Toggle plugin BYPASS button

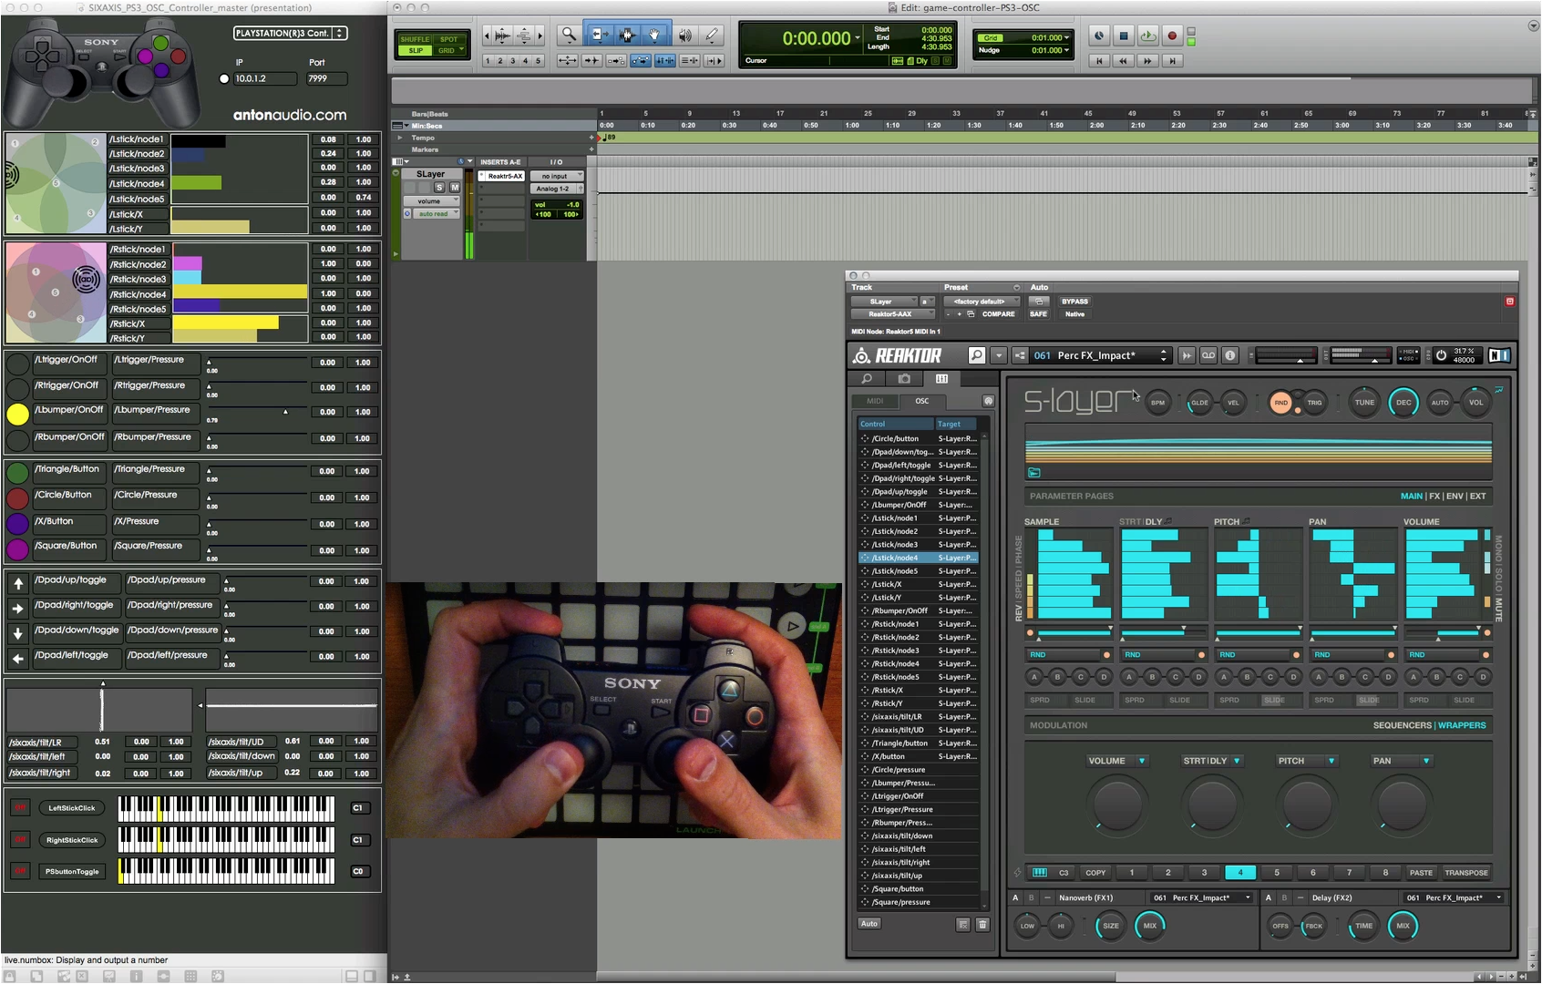1074,302
